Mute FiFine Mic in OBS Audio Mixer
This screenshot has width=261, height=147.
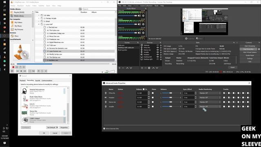139,16
